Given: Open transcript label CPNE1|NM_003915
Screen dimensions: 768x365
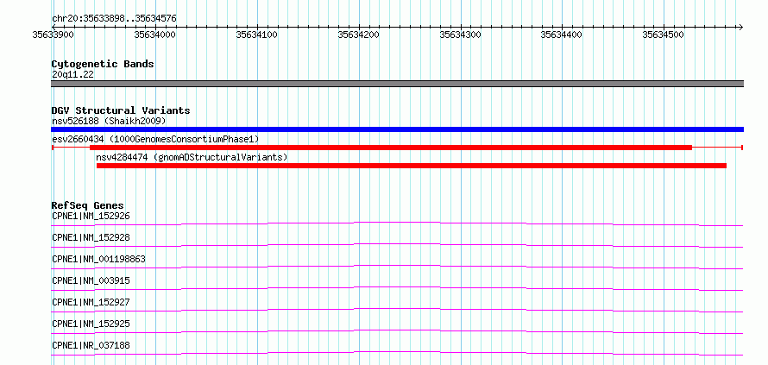Looking at the screenshot, I should coord(91,280).
